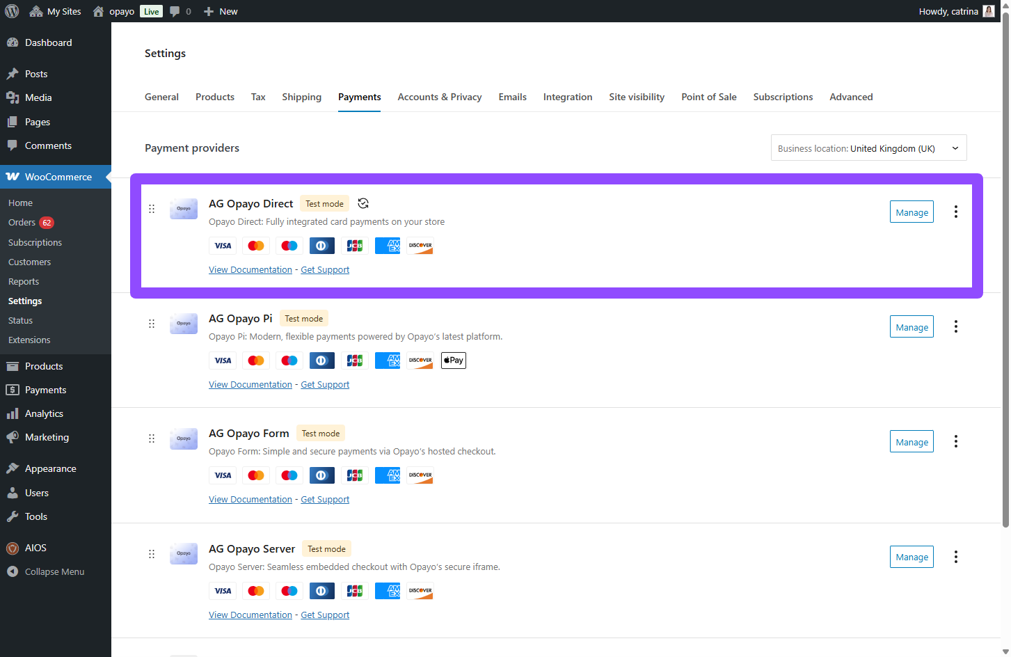This screenshot has height=657, width=1011.
Task: Click user avatar next to Howdy, catrina
Action: [988, 11]
